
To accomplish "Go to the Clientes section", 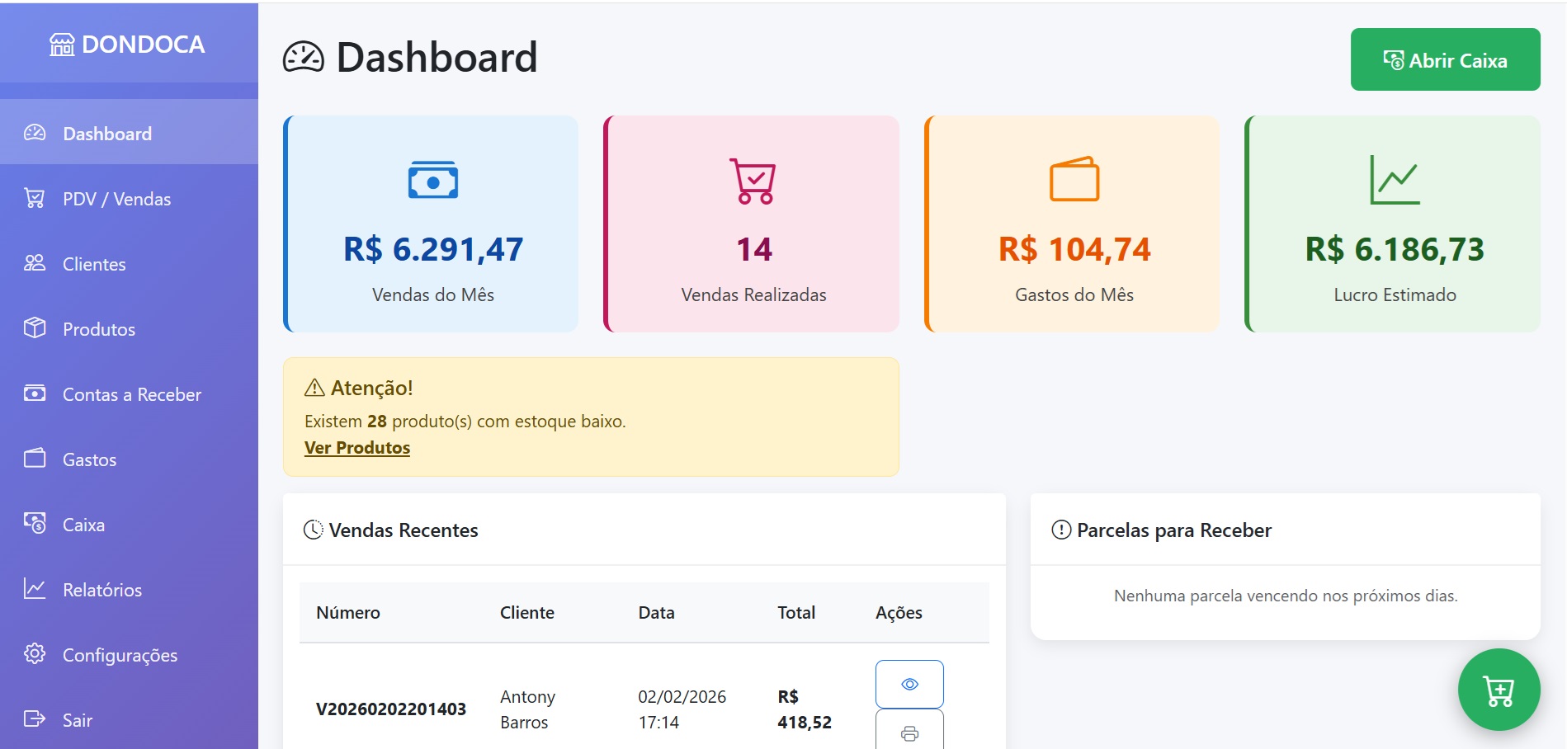I will pyautogui.click(x=94, y=264).
